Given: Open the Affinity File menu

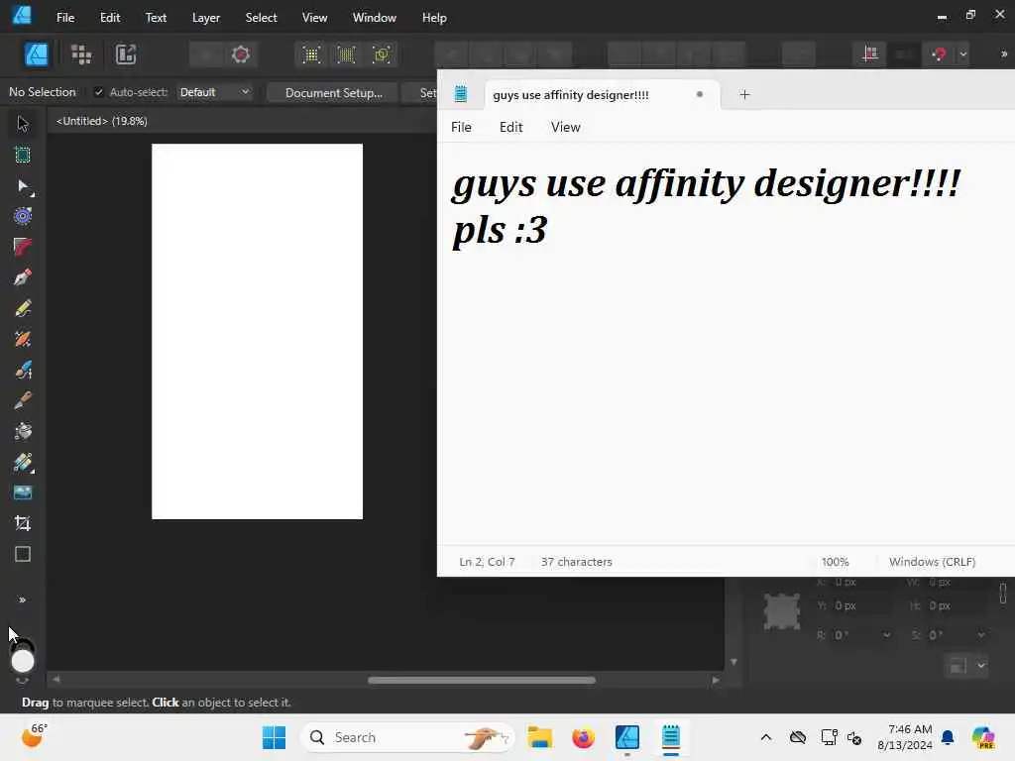Looking at the screenshot, I should tap(65, 18).
